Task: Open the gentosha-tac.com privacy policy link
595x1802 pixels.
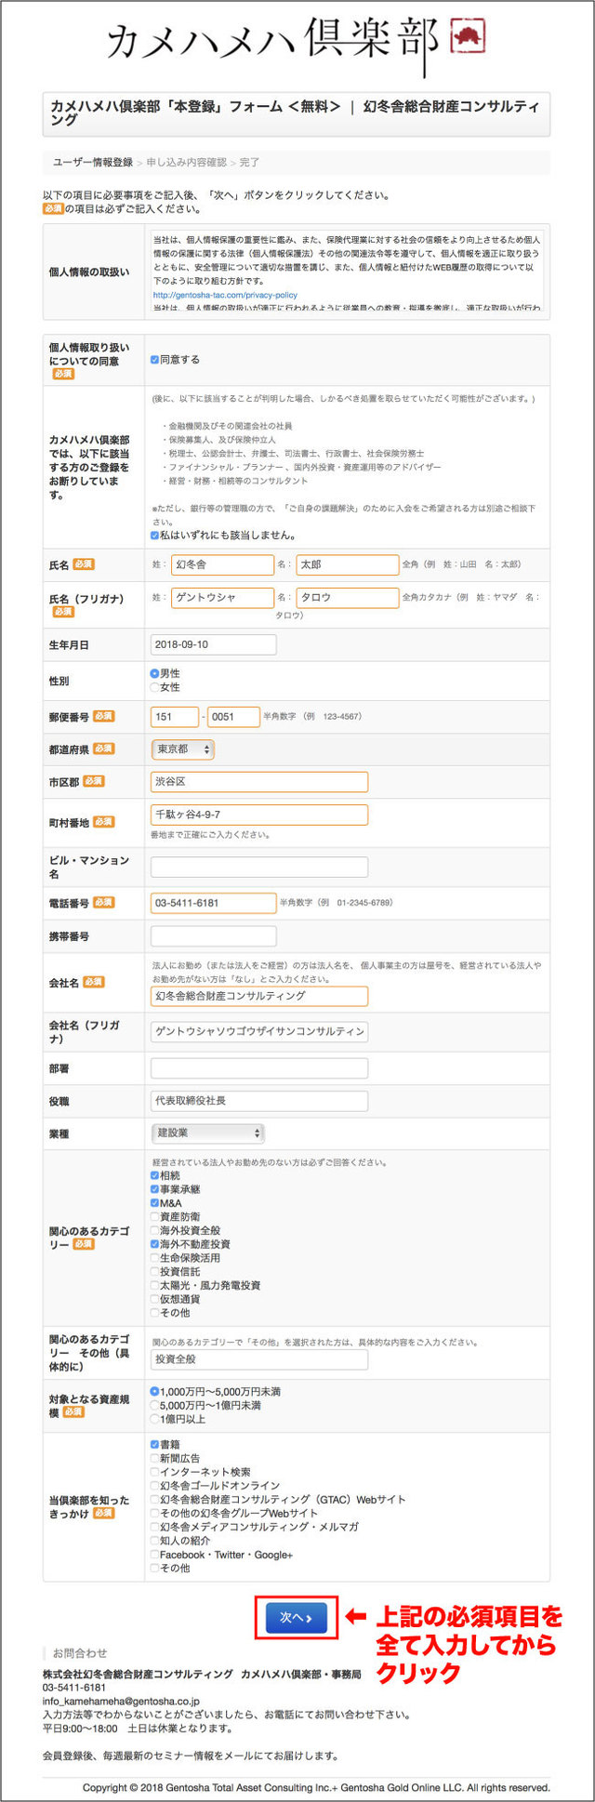Action: [225, 295]
